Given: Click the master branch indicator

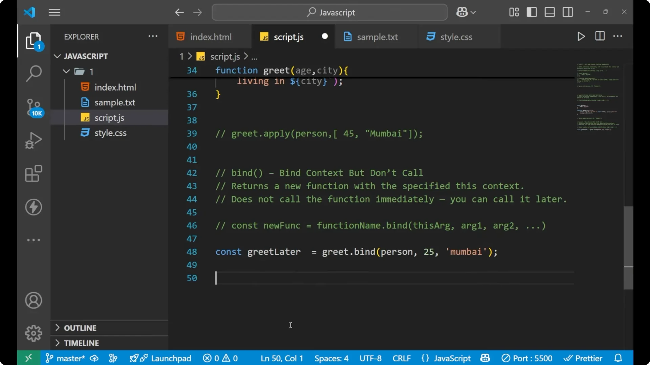Looking at the screenshot, I should [68, 358].
